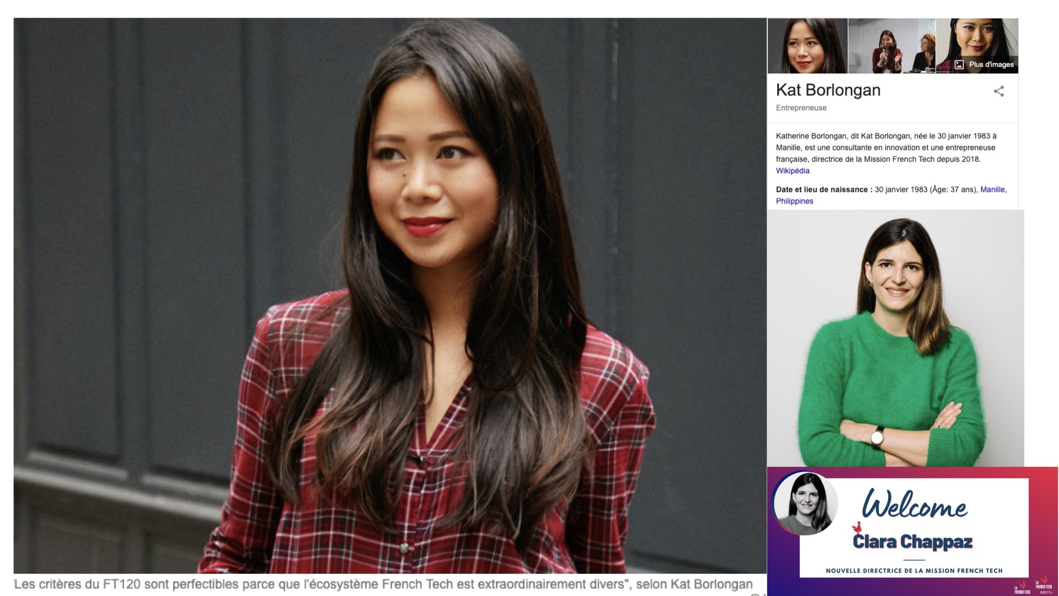The image size is (1059, 596).
Task: Click the image icon next to Plus d'images
Action: click(x=959, y=65)
